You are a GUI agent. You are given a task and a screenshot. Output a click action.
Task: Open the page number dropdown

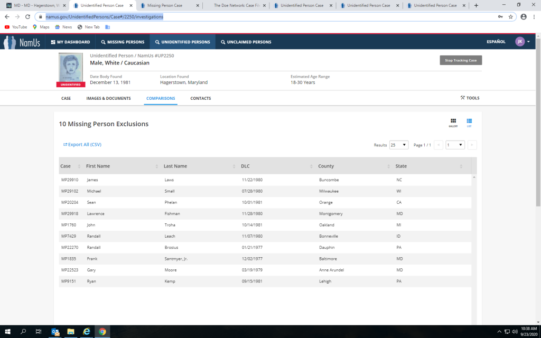point(455,145)
